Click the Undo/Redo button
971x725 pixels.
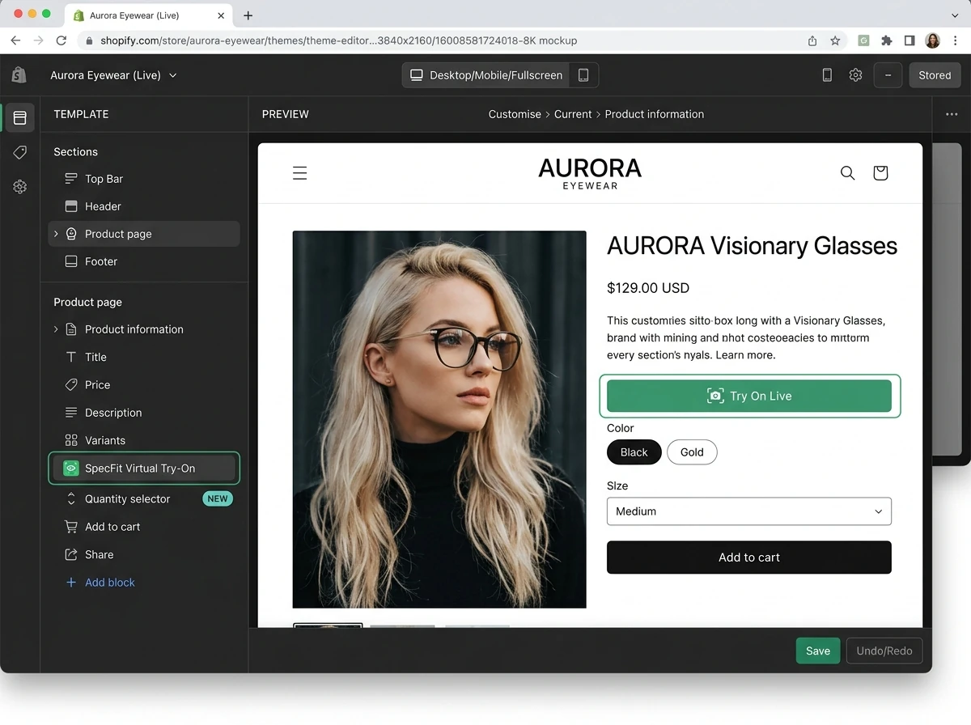[x=884, y=651]
